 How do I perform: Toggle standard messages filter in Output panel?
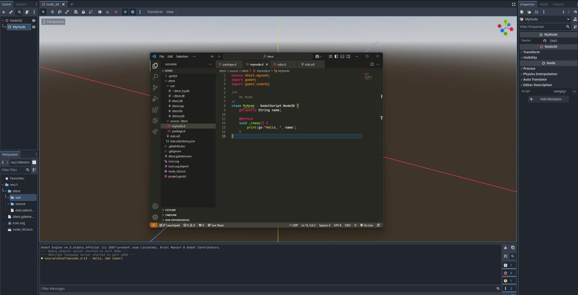tap(509, 265)
